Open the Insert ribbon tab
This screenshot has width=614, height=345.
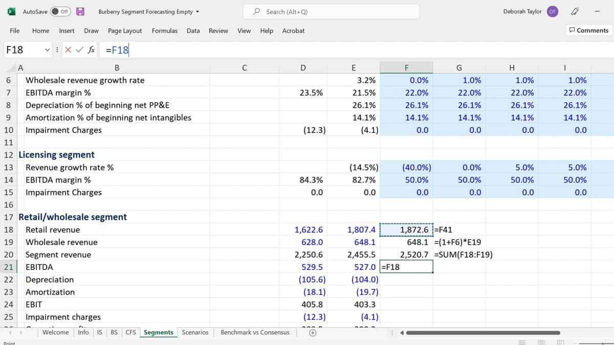coord(67,31)
